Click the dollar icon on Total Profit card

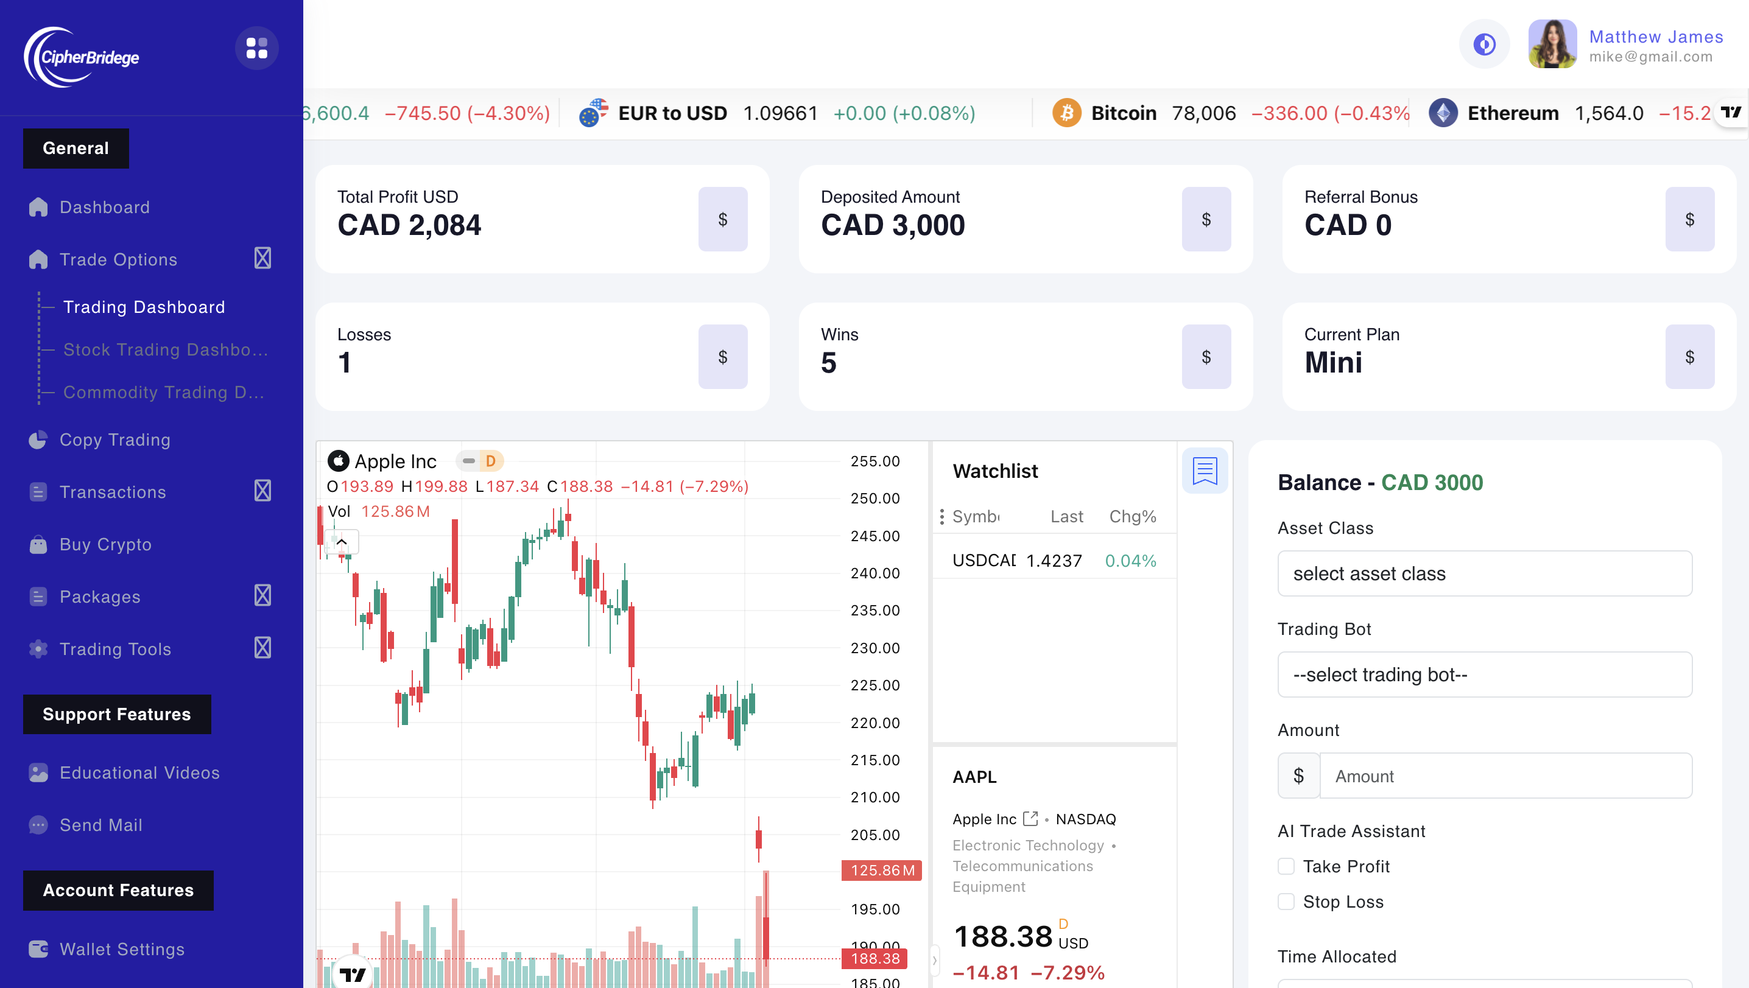(x=722, y=219)
